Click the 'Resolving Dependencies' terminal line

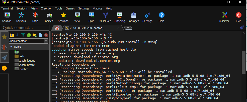point(73,65)
